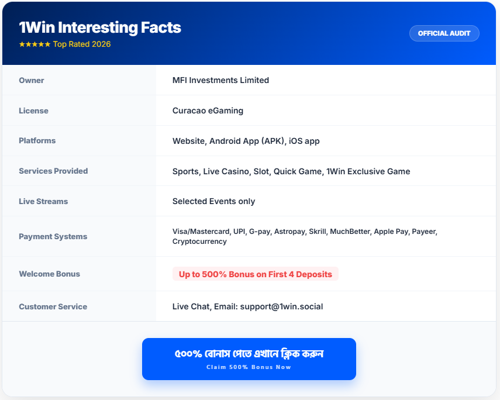Viewport: 500px width, 400px height.
Task: Click the Curacao eGaming value
Action: pyautogui.click(x=208, y=111)
